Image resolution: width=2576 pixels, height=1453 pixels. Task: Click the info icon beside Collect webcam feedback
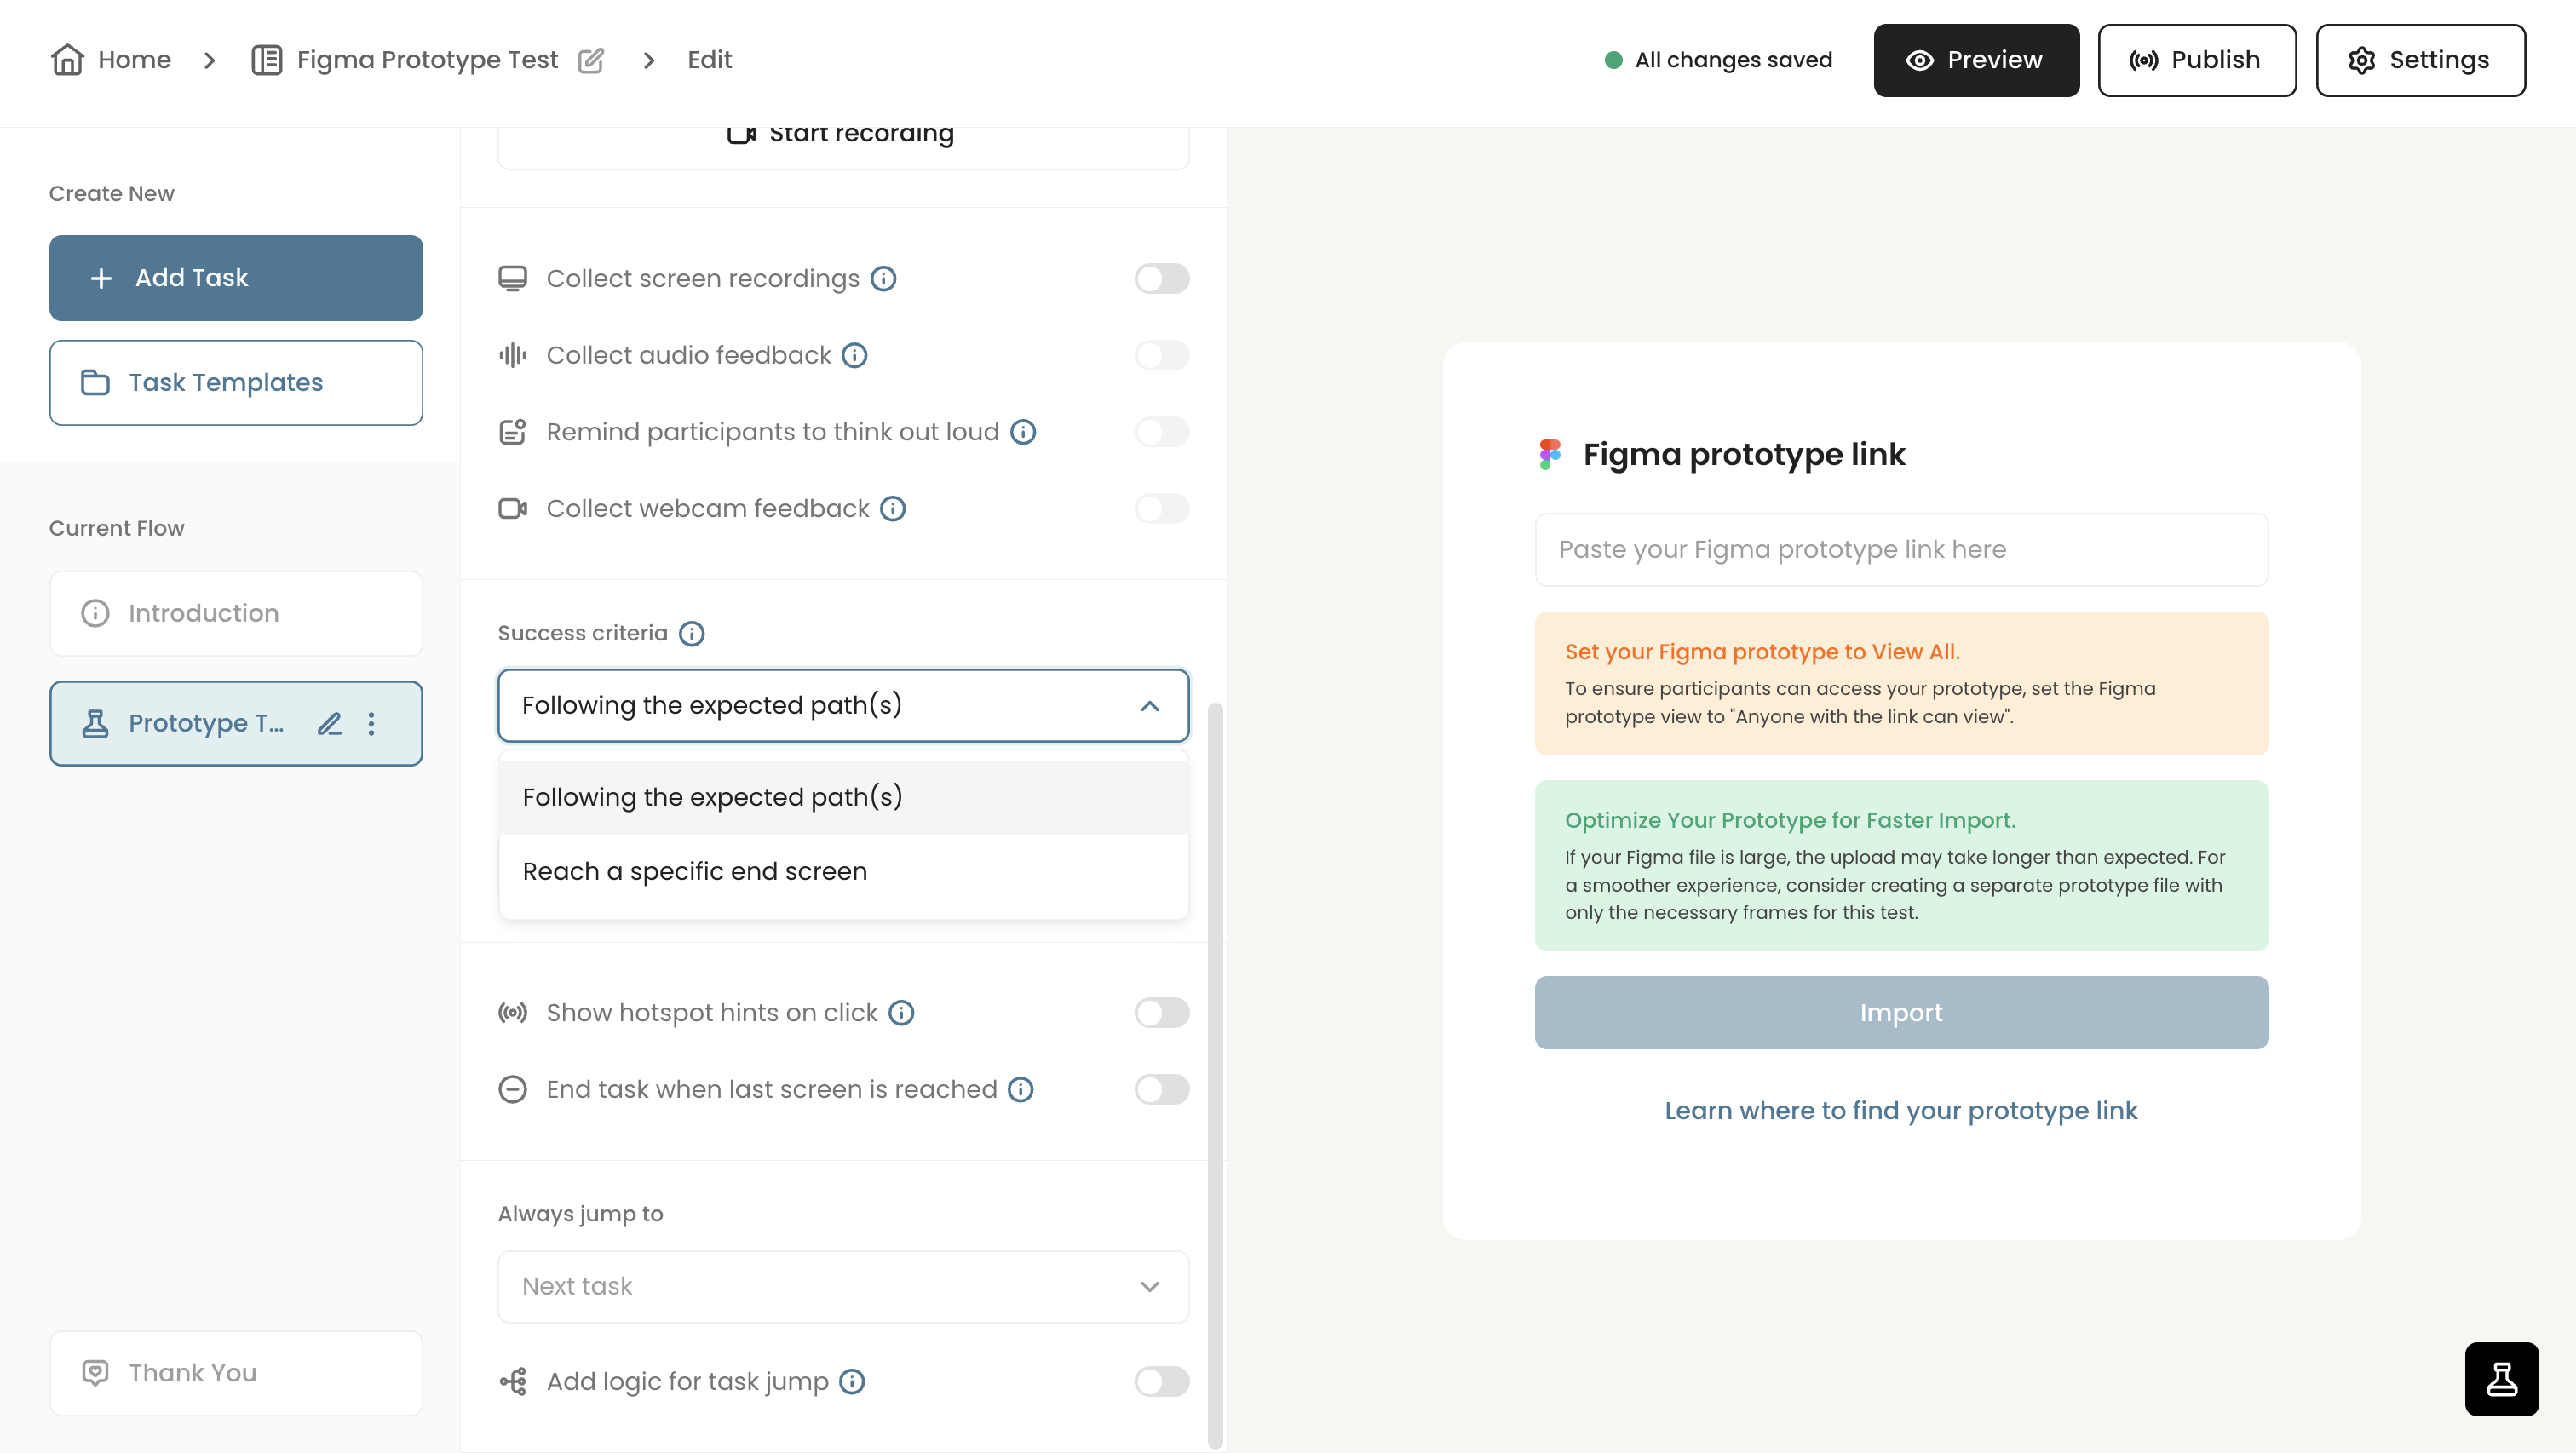893,508
